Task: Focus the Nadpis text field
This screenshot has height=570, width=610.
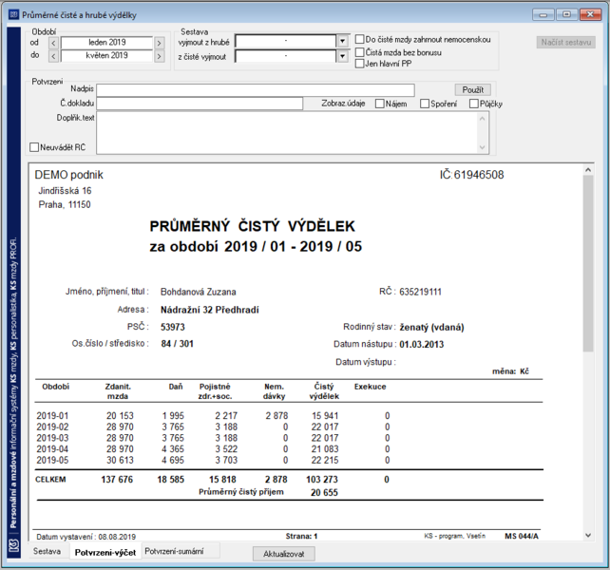Action: [x=256, y=90]
